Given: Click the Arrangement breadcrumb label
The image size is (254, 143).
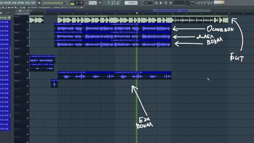Looking at the screenshot, I should (45, 8).
